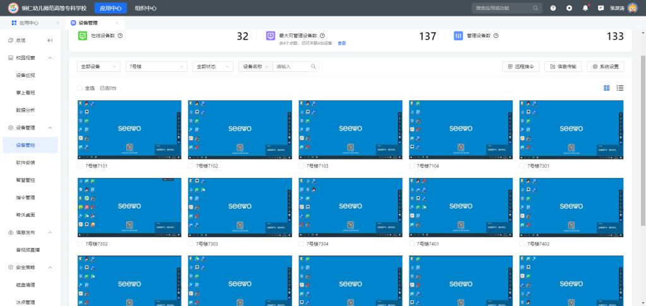This screenshot has width=646, height=306.
Task: Collapse the 校园视窗 sidebar group
Action: click(50, 57)
